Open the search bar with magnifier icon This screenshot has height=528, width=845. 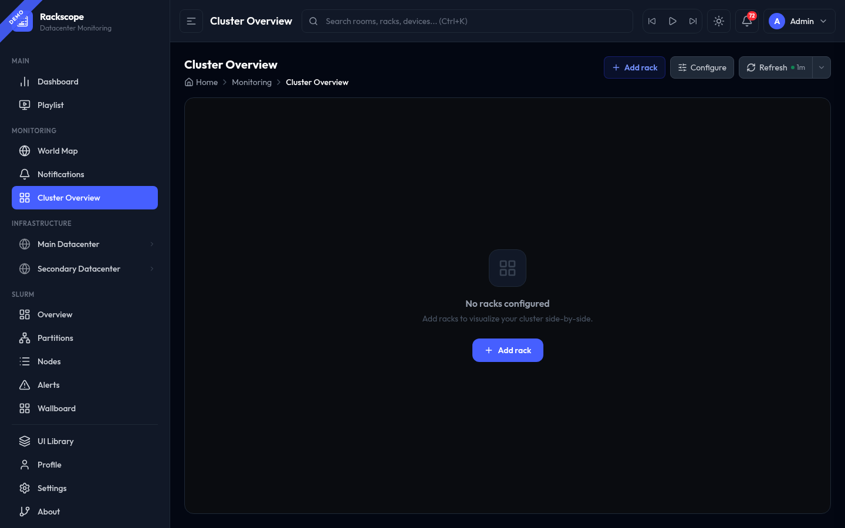(467, 21)
